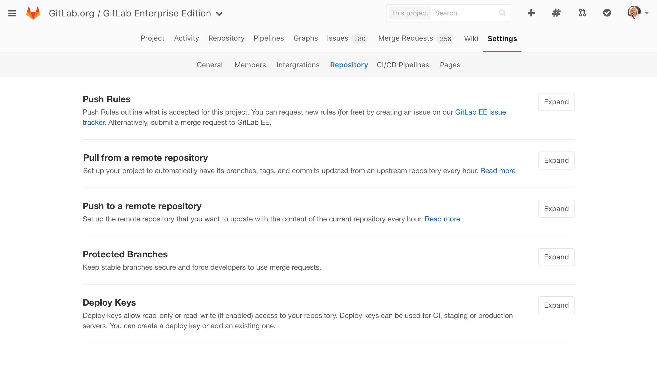The height and width of the screenshot is (376, 657).
Task: Open the Pipelines menu item
Action: pos(268,38)
